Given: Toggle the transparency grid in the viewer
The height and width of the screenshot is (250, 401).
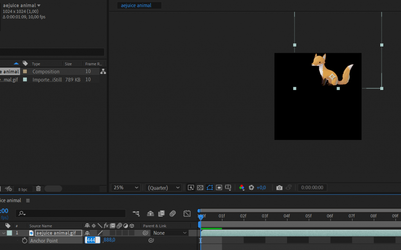Looking at the screenshot, I should pos(200,187).
